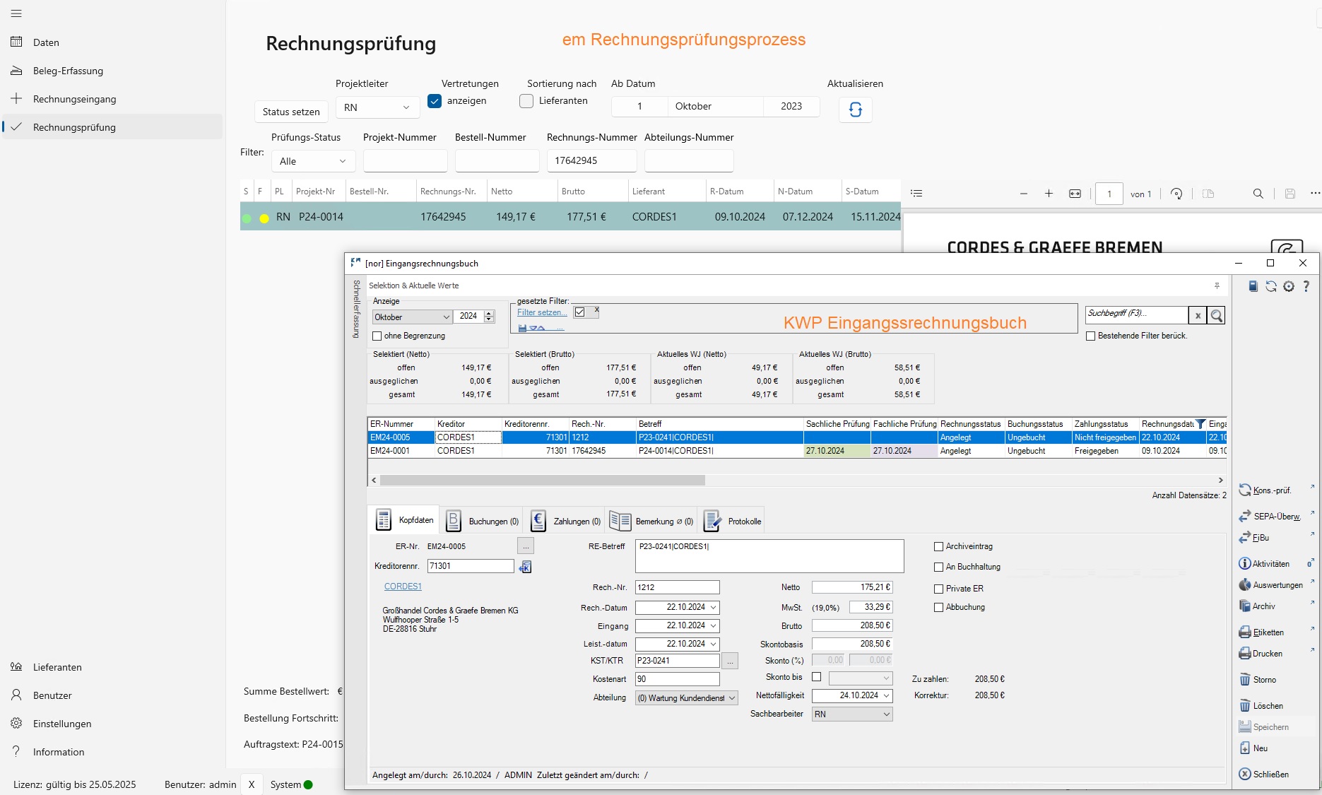1322x795 pixels.
Task: Open the Eingang date dropdown
Action: coord(713,626)
